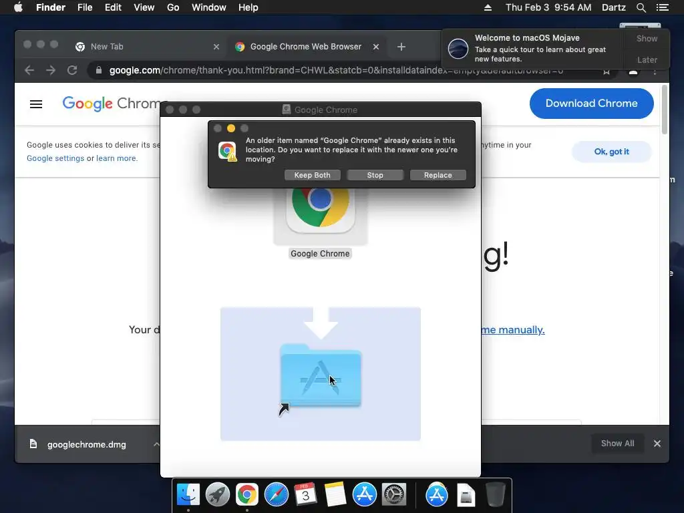Click the Google Chrome logo on page
This screenshot has width=684, height=513.
pyautogui.click(x=112, y=104)
